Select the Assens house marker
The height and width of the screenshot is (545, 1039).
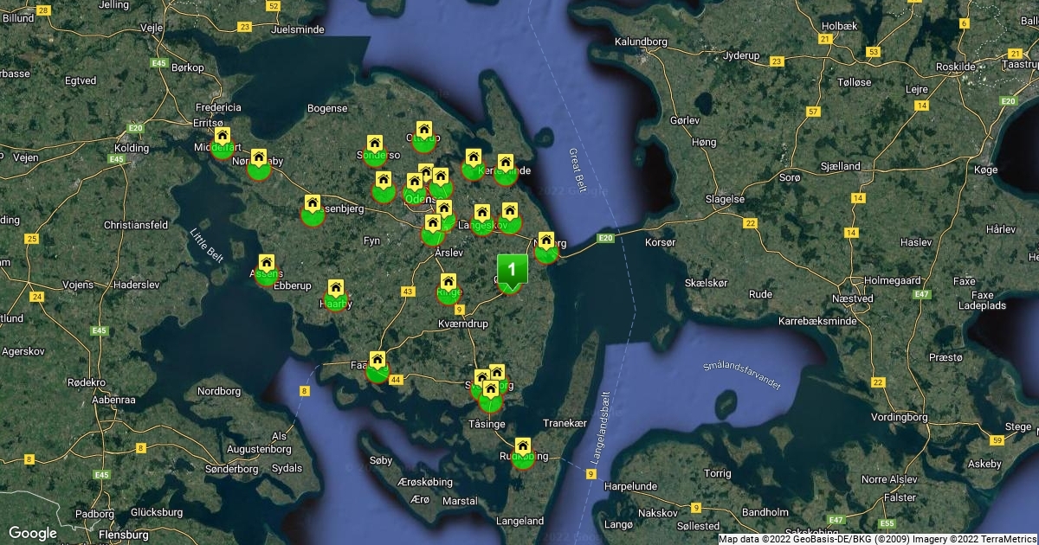click(x=267, y=264)
